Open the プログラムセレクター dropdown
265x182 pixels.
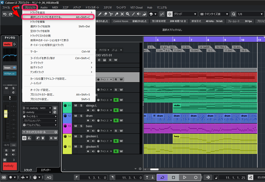pos(40,121)
